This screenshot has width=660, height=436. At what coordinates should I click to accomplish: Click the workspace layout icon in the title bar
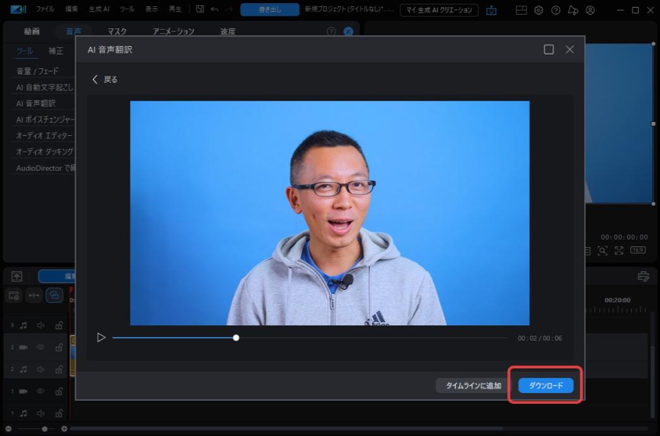pyautogui.click(x=522, y=10)
